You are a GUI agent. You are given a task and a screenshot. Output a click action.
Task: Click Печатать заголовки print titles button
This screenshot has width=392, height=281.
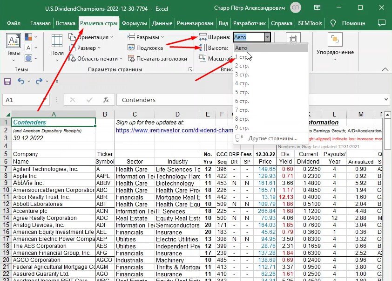157,59
